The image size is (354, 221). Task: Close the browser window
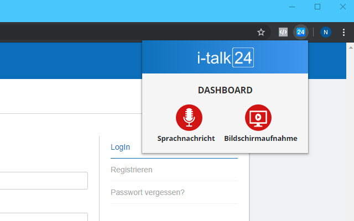[343, 7]
